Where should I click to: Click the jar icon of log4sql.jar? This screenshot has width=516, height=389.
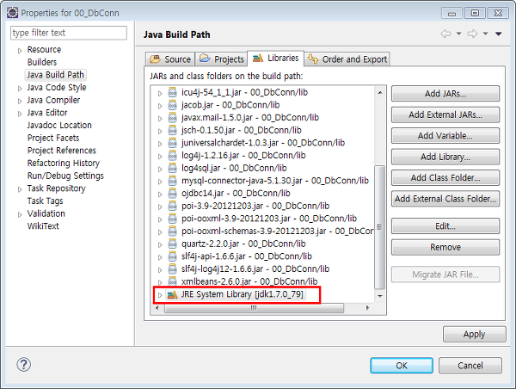point(173,169)
